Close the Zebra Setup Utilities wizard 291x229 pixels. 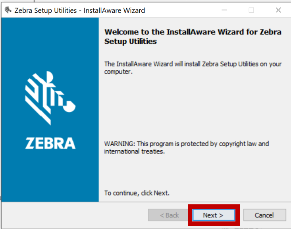[x=278, y=10]
